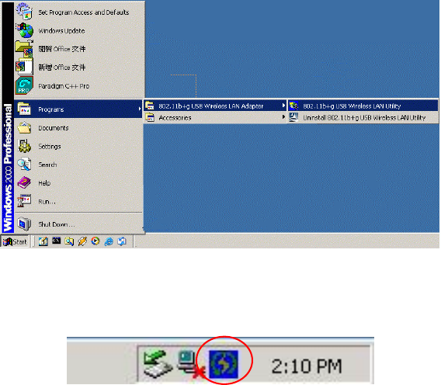Open the Documents menu entry

click(78, 128)
